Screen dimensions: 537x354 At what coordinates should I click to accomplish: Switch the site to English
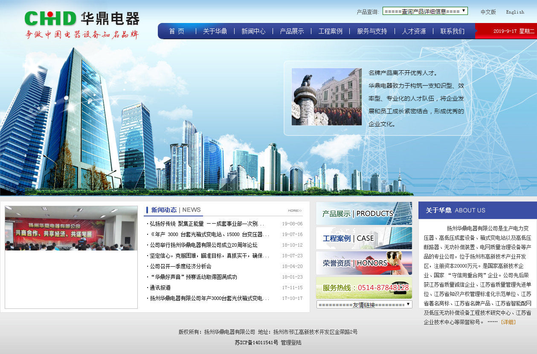point(515,12)
